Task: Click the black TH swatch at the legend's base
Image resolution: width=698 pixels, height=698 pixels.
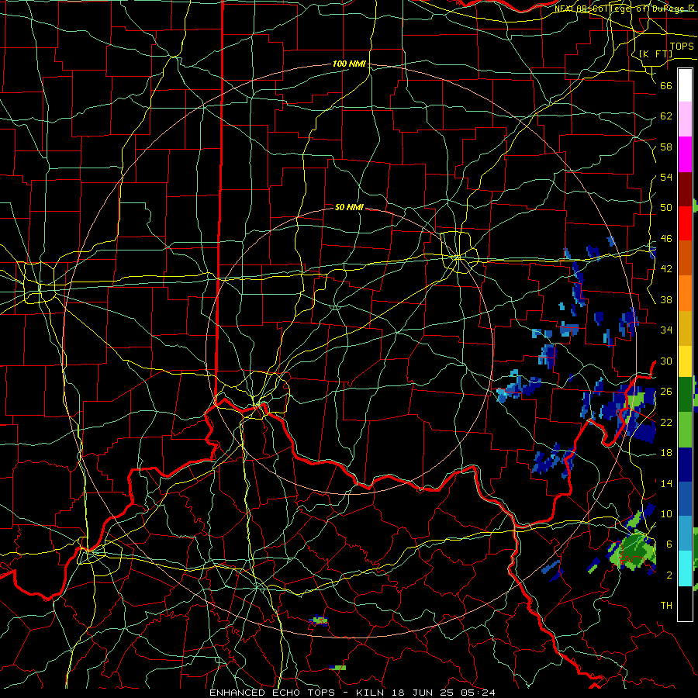Action: 685,603
